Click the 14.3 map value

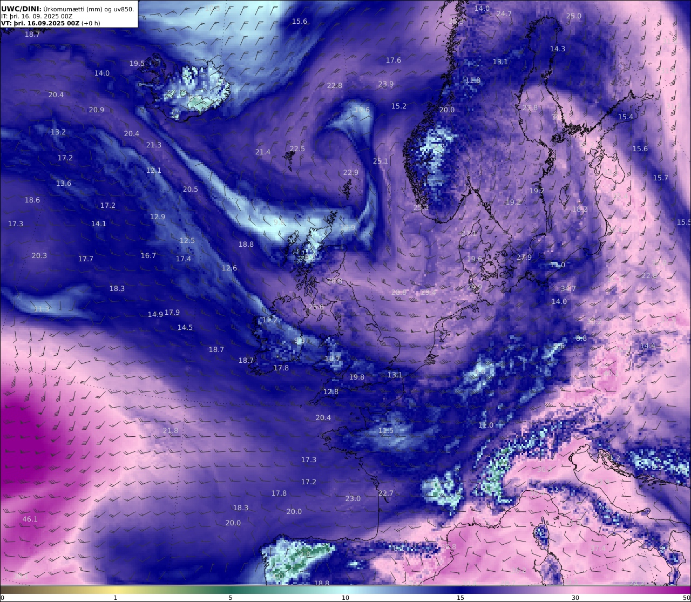(x=558, y=49)
